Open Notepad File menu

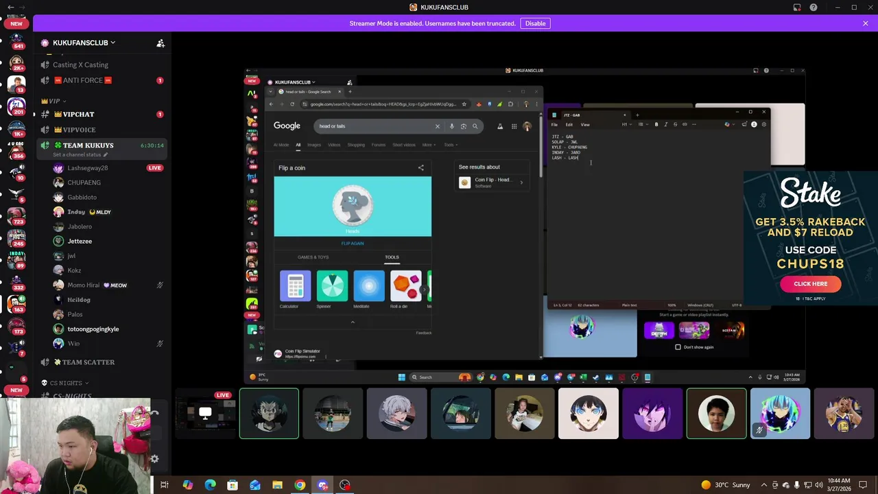tap(554, 125)
